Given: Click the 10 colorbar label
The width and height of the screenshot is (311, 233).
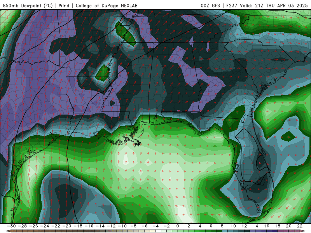Looking at the screenshot, I should tap(233, 226).
